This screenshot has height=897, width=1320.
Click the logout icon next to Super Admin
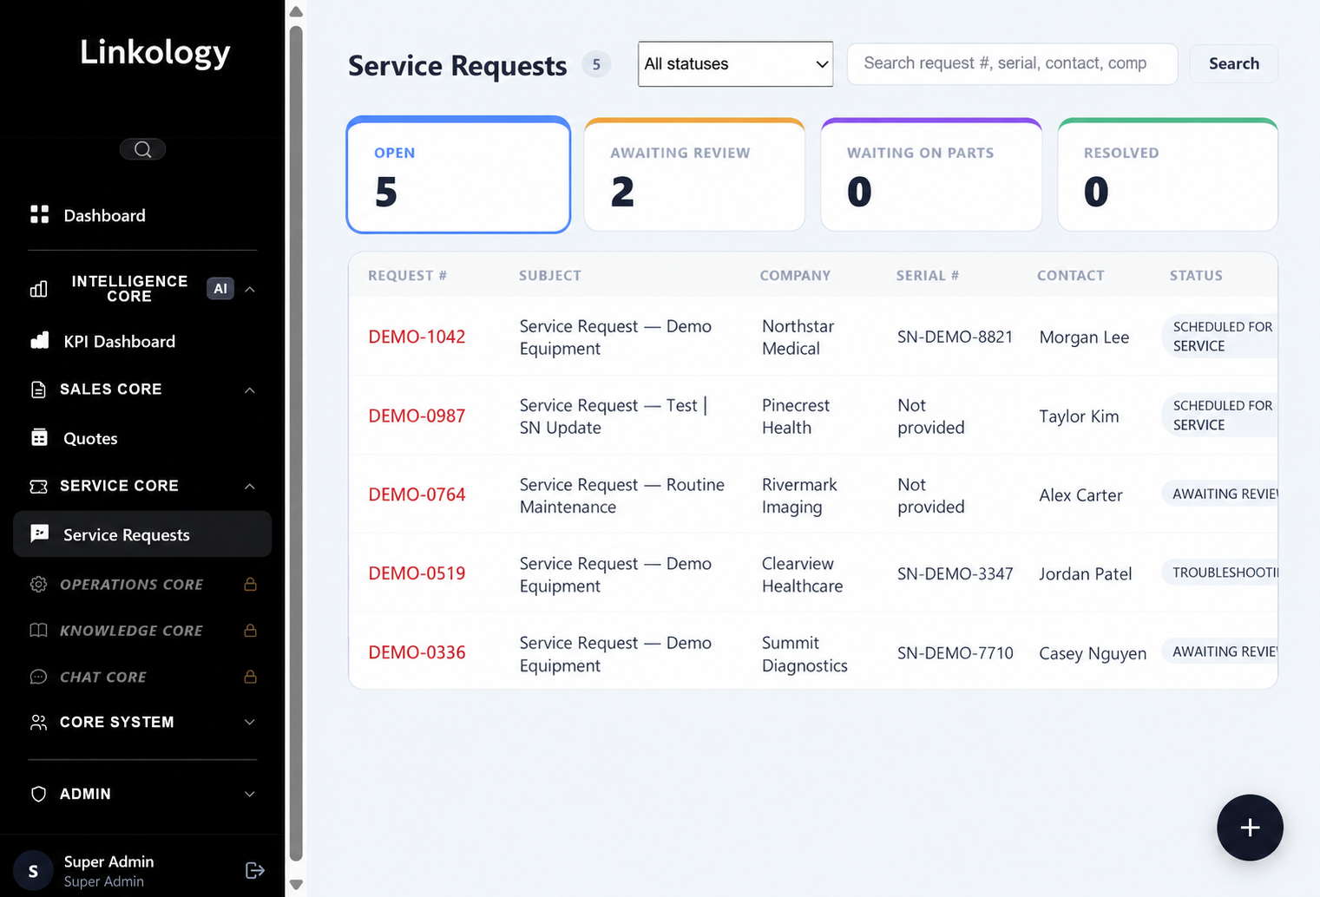254,870
